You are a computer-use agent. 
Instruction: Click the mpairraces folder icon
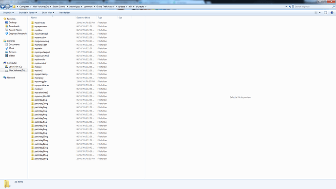click(33, 22)
